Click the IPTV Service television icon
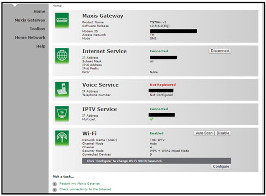Screen dimensions: 266x196 point(62,114)
